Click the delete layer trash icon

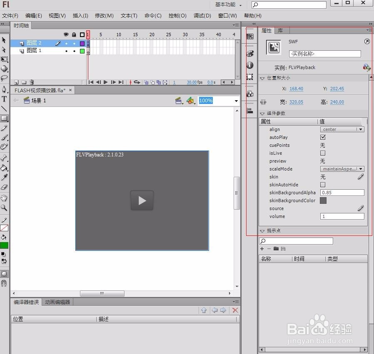(x=32, y=82)
